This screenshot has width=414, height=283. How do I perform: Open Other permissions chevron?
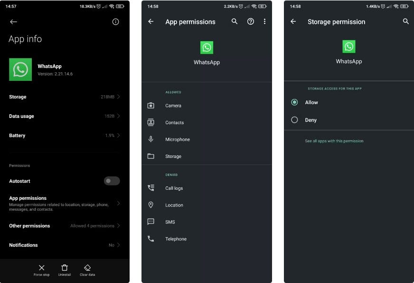pyautogui.click(x=119, y=225)
